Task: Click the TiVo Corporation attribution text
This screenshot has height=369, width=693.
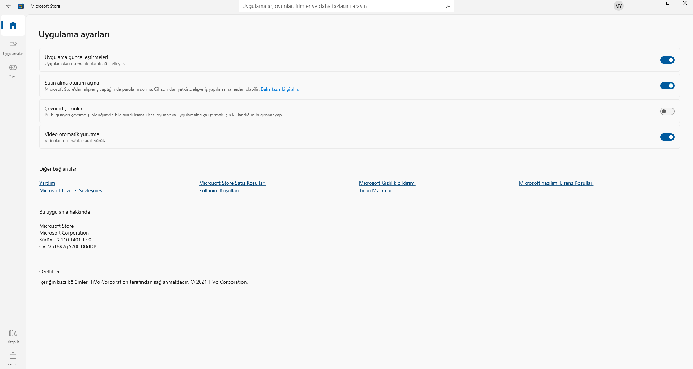Action: click(144, 282)
